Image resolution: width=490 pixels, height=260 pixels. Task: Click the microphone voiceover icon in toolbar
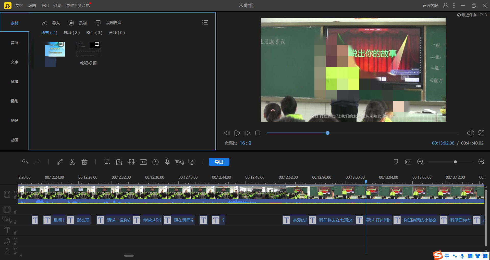(x=167, y=162)
